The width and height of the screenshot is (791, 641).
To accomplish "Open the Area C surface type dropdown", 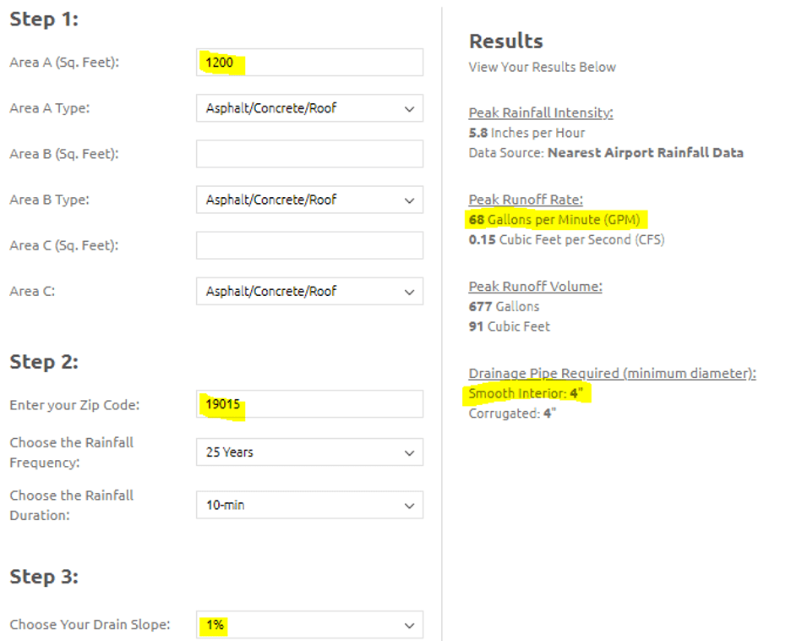I will tap(309, 291).
